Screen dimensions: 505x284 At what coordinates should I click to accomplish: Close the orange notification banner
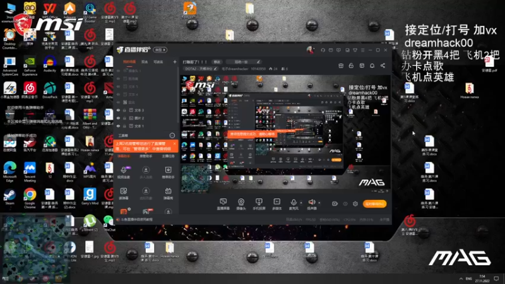pos(175,144)
